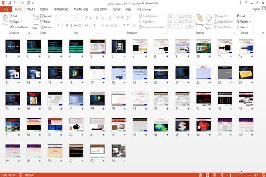This screenshot has width=266, height=177.
Task: Switch to the ANIMATIONS tab
Action: [81, 9]
